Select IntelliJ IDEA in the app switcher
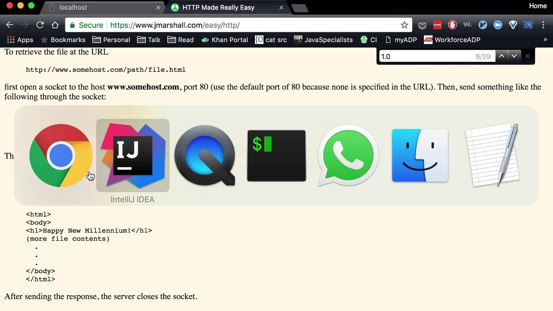Screen dimensions: 553x311 point(133,155)
